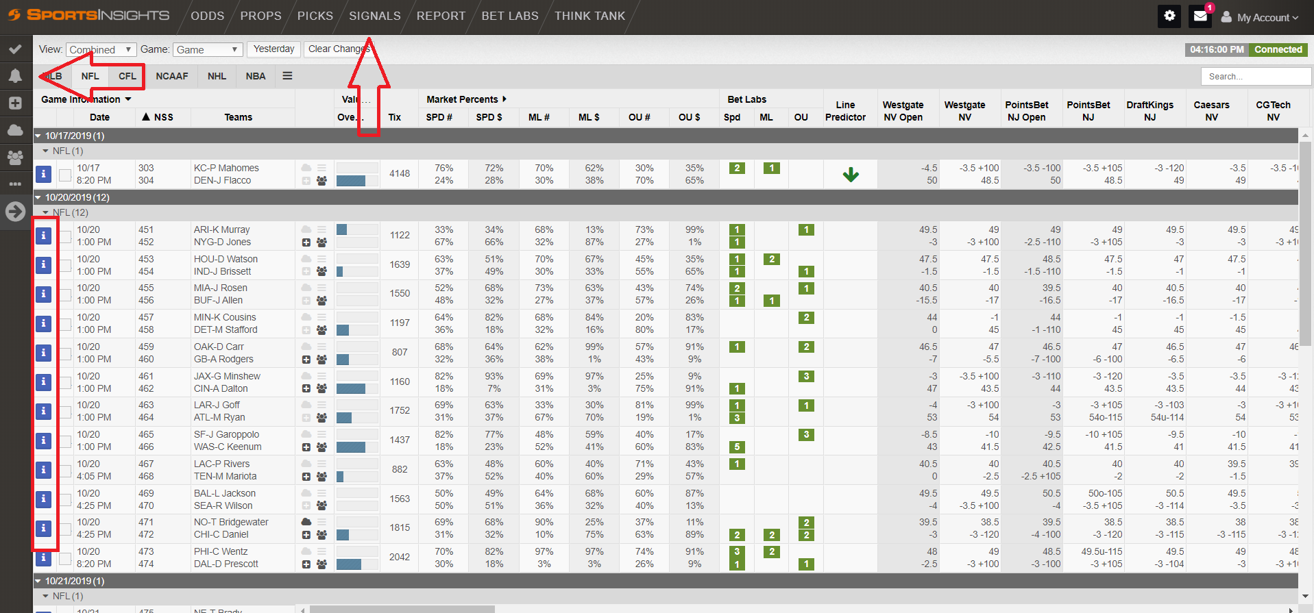Click people icon for HOU-D Watson game

point(321,271)
